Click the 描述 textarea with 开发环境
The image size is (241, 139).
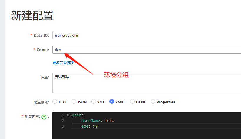[x=147, y=83]
